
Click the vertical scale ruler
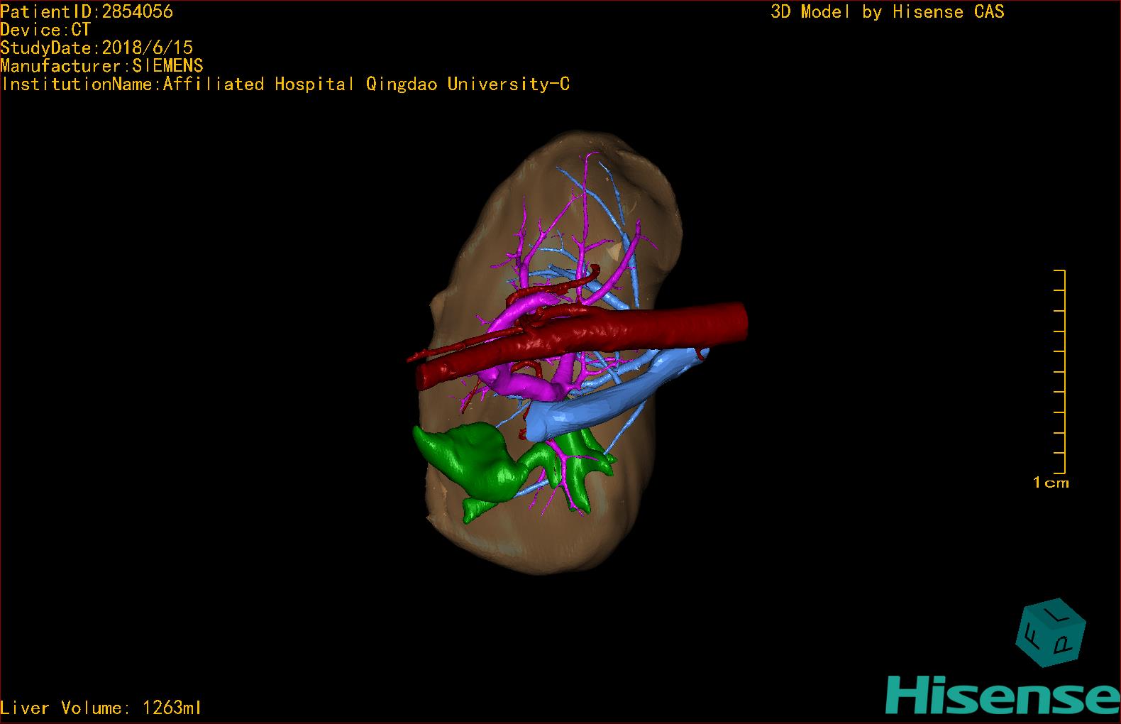(1060, 371)
